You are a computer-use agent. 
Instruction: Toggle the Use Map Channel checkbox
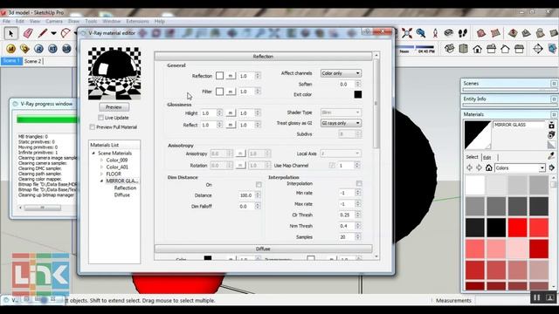pyautogui.click(x=332, y=165)
